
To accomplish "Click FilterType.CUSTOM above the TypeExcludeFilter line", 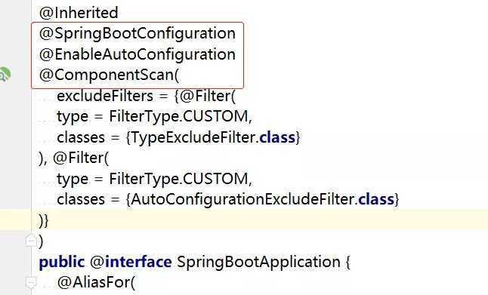I will point(178,117).
